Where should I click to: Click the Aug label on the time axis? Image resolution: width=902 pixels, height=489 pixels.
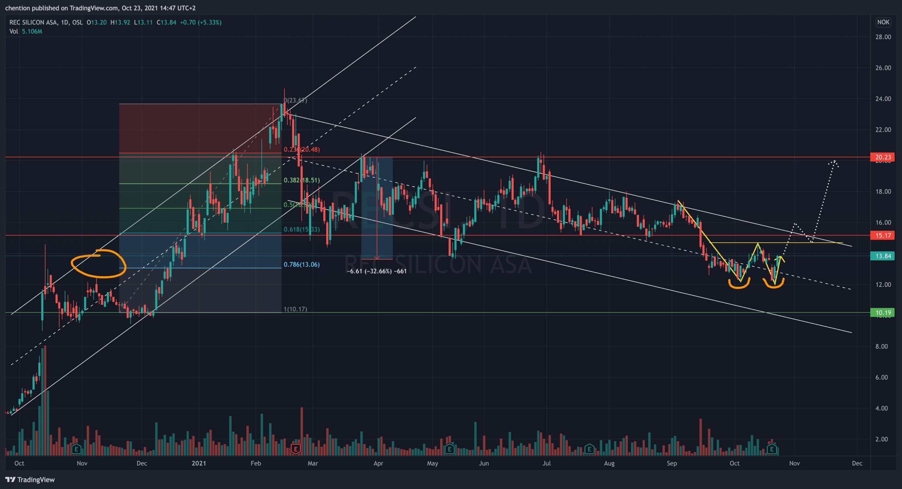coord(609,463)
